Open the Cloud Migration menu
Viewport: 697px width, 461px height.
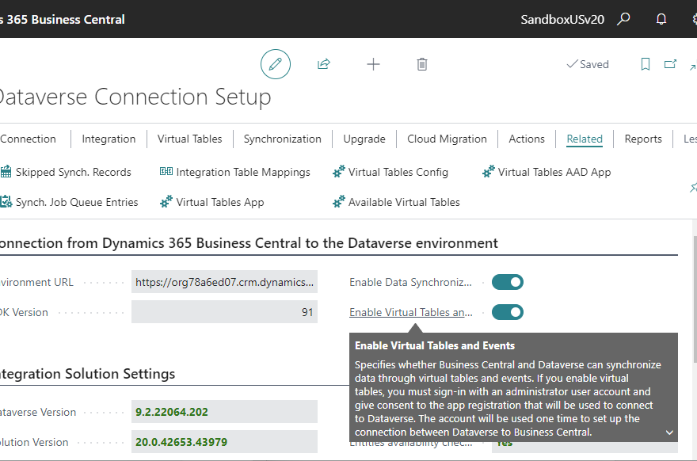click(x=447, y=139)
